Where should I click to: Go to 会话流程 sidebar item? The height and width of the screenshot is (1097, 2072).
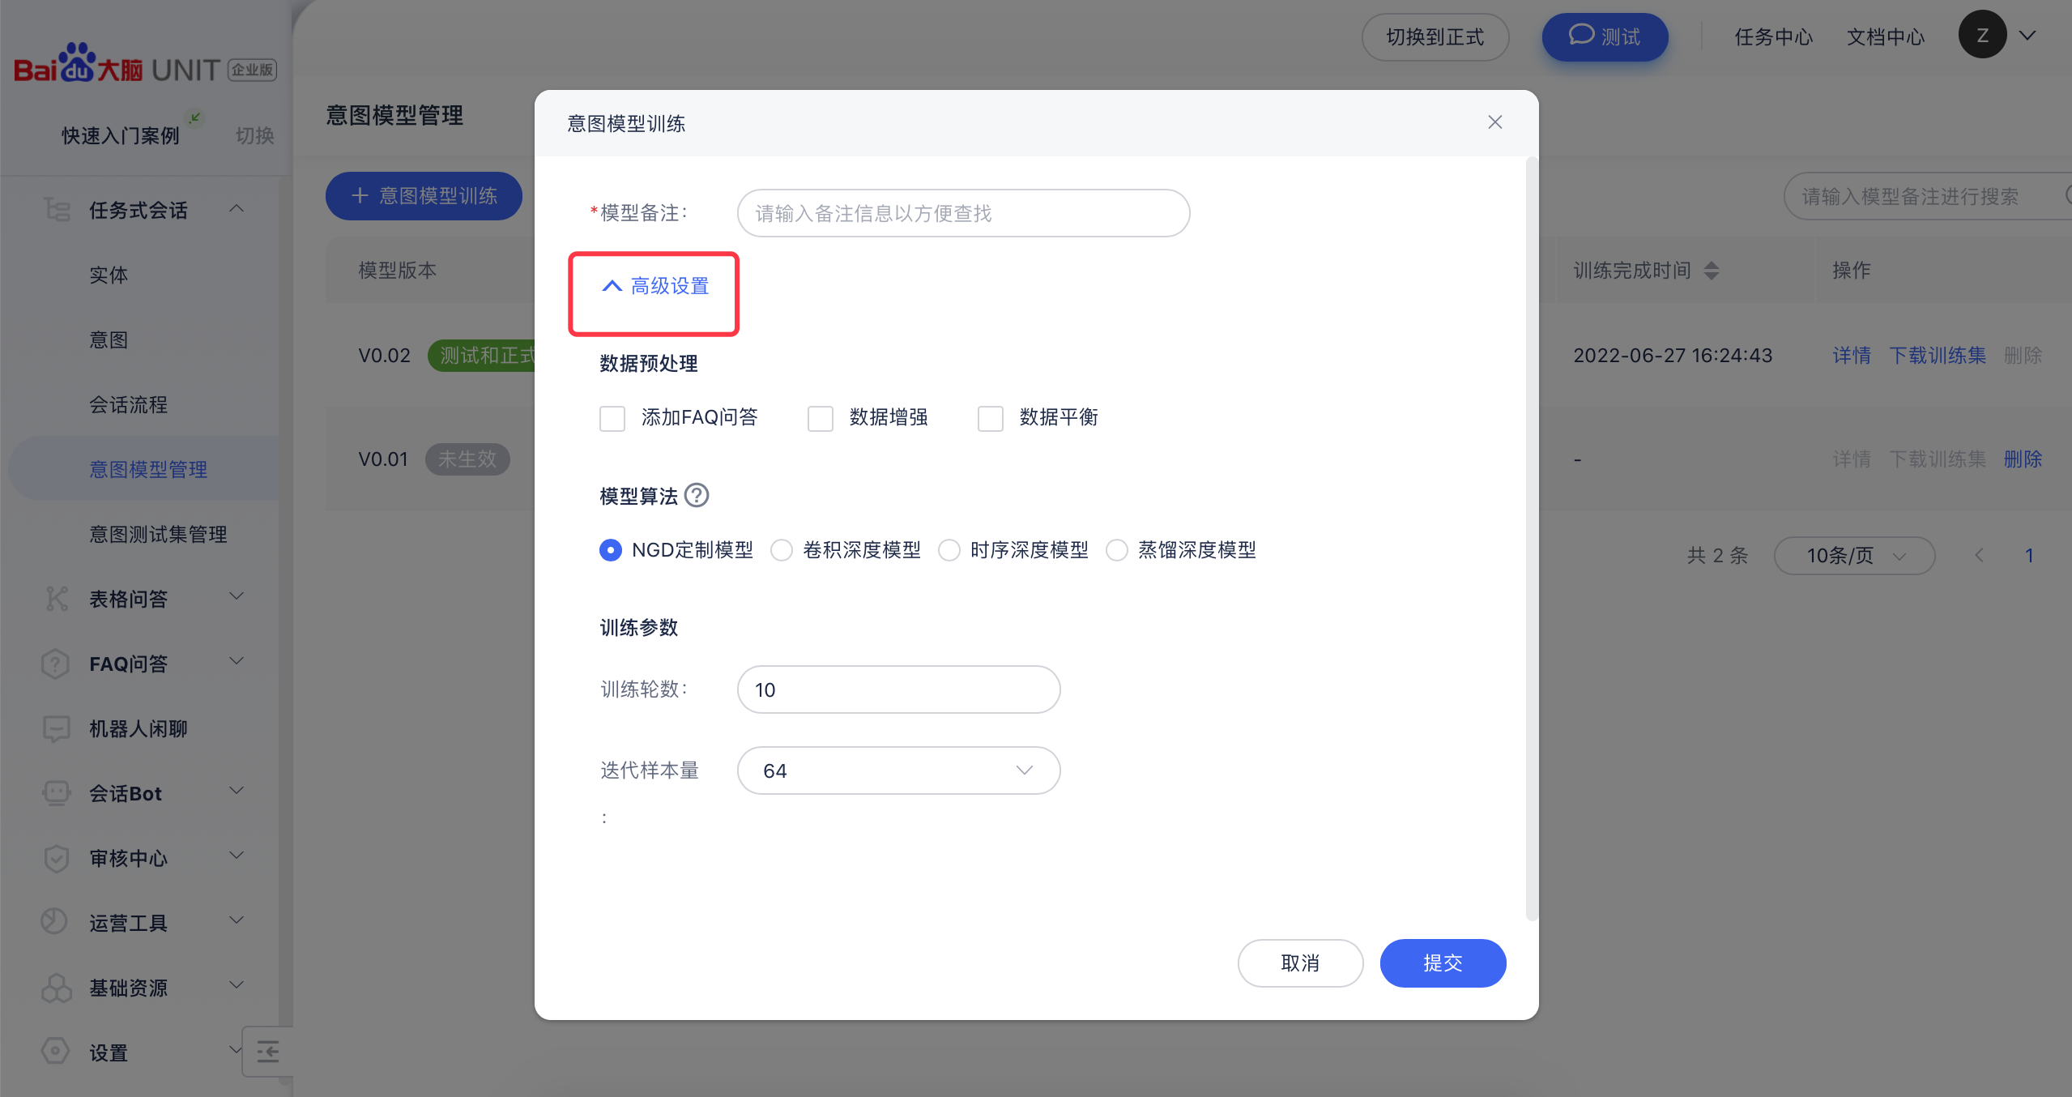coord(128,404)
